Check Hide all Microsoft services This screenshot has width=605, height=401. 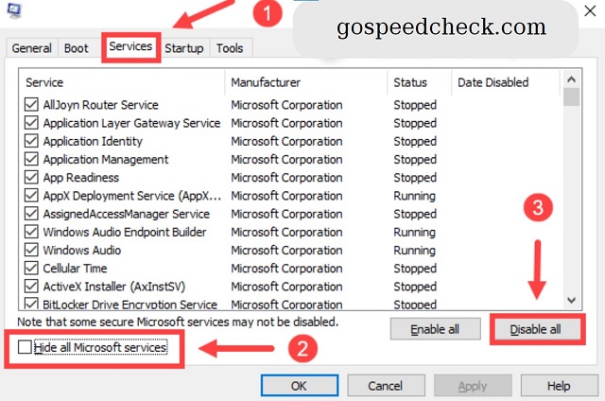point(25,347)
